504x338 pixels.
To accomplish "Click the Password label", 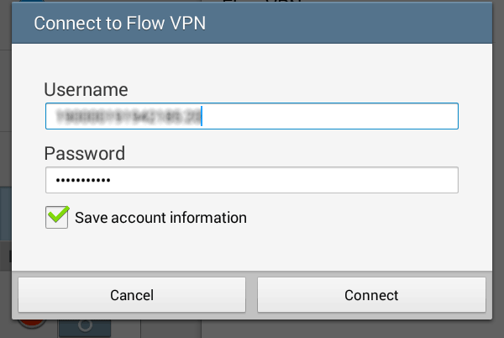I will click(84, 154).
